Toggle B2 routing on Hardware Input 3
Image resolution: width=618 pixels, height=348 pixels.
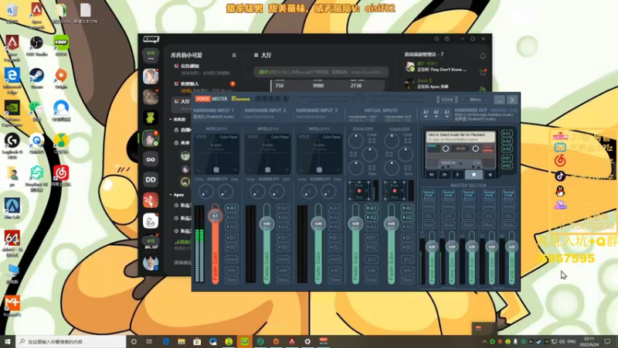click(x=334, y=247)
